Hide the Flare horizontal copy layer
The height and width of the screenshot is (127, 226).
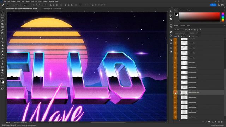[176, 92]
